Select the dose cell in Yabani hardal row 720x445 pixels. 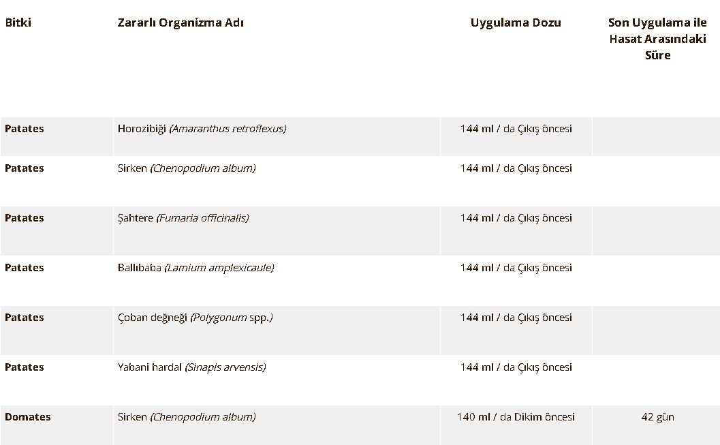516,367
